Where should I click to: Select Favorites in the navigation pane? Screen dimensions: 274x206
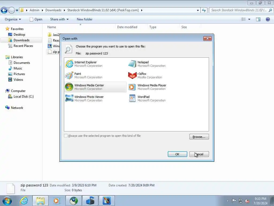coord(17,29)
